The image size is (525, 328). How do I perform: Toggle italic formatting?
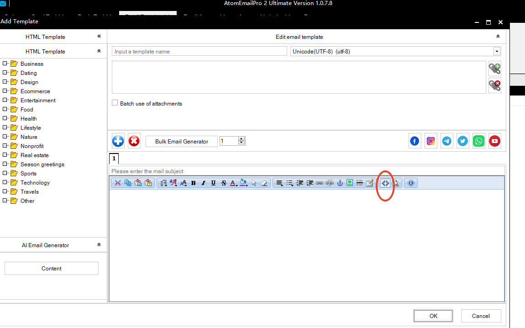[203, 183]
